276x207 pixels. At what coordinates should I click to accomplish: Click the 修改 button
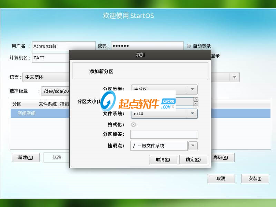pos(57,157)
